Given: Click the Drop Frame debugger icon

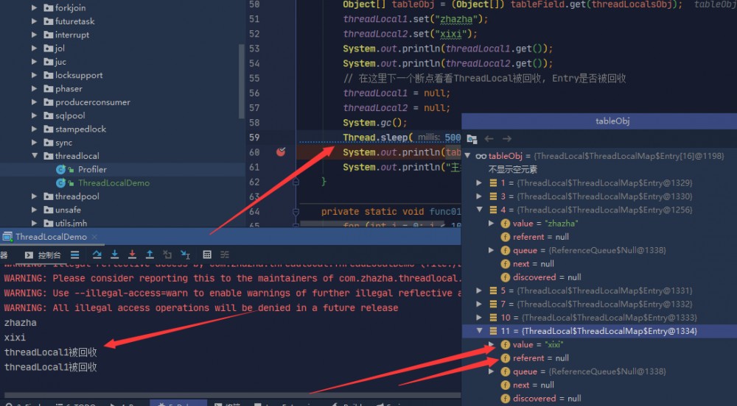Looking at the screenshot, I should [167, 254].
